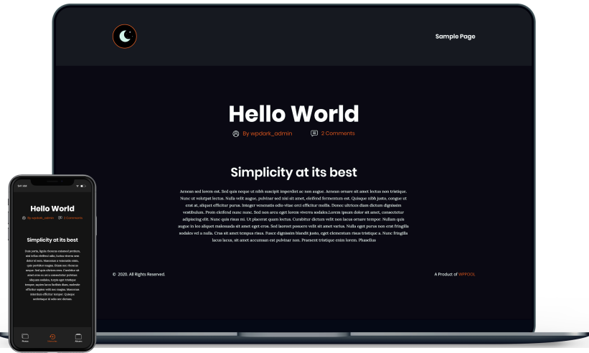Click the lorem ipsum paragraph on the laptop
This screenshot has width=589, height=353.
click(x=293, y=215)
